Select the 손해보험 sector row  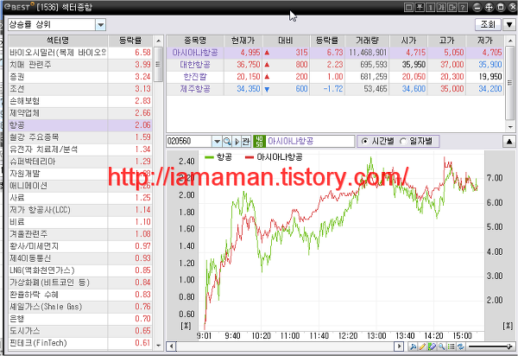pos(80,101)
